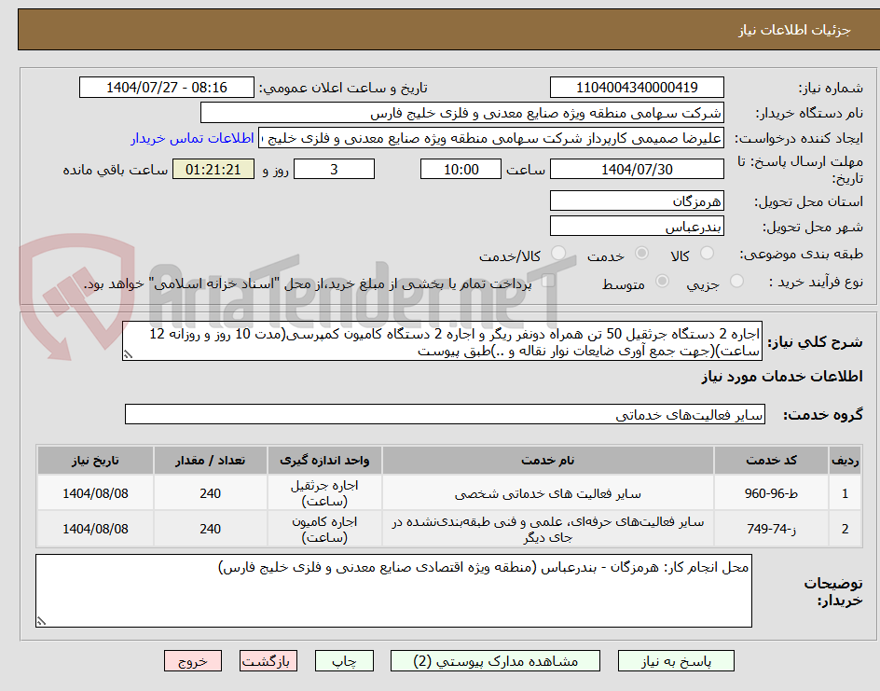Screen dimensions: 880x691
Task: Click the note icon in توضیحات خریدار box
Action: [x=42, y=619]
